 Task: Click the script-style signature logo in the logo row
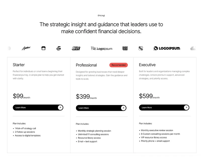coord(26,48)
